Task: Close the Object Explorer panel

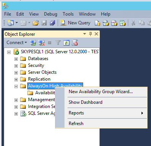Action: point(96,34)
